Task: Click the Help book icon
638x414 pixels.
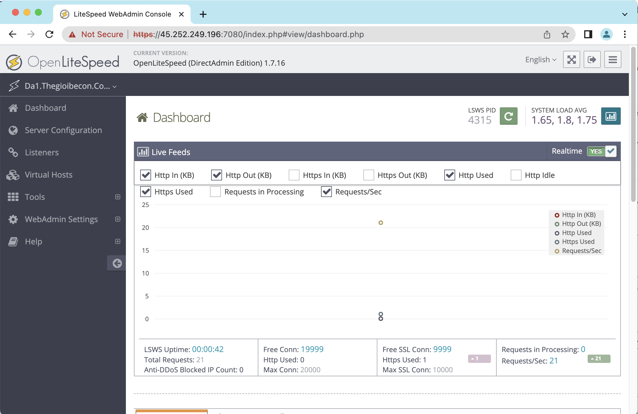Action: [13, 242]
